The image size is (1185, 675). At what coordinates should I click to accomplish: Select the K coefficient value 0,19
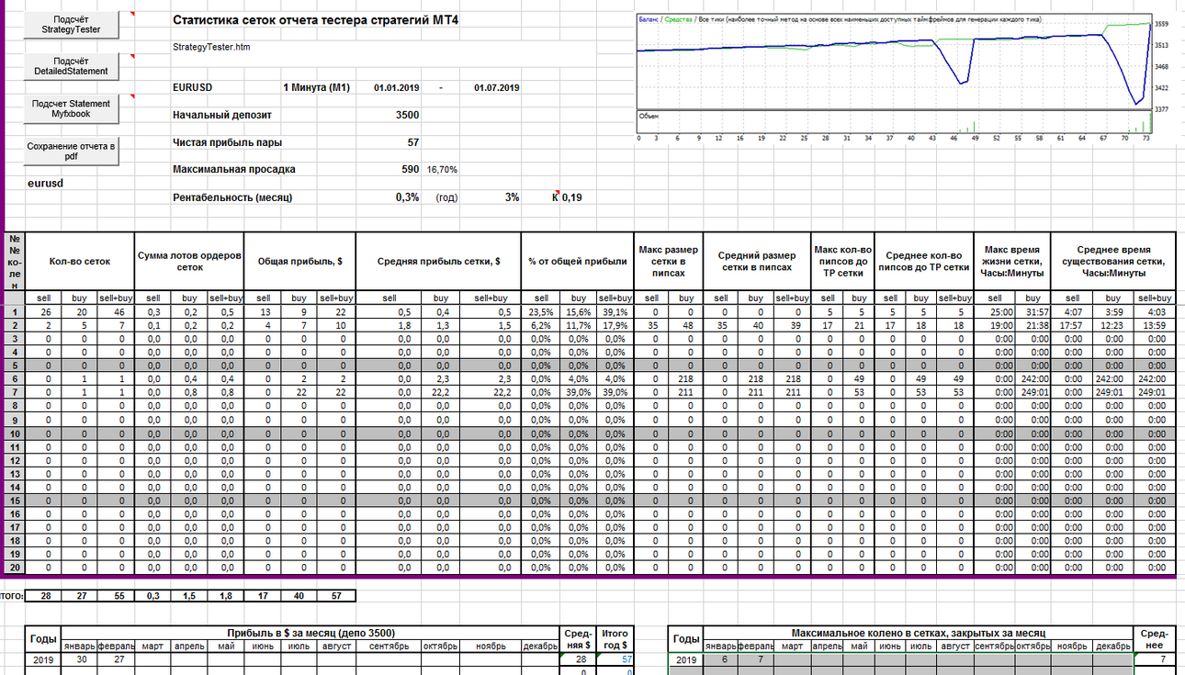coord(572,197)
